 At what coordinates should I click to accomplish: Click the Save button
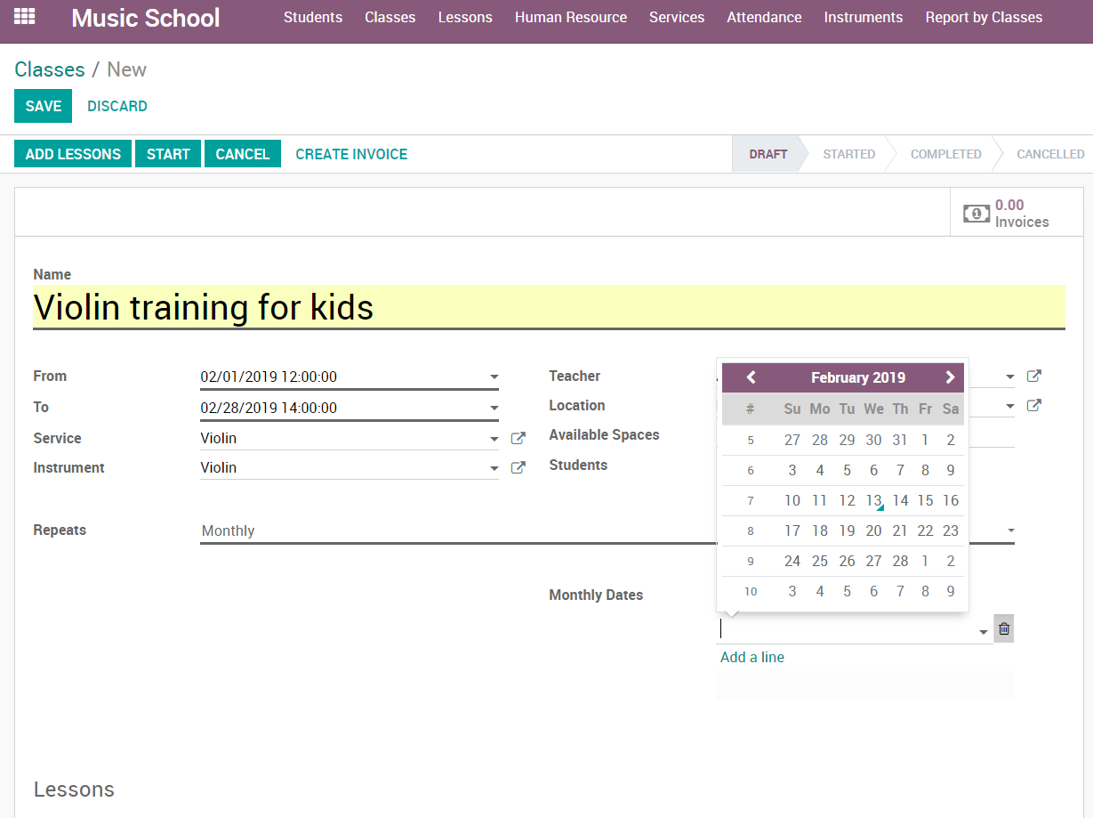tap(43, 106)
